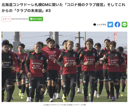This screenshot has width=129, height=107.
Task: Open the スポーツ category tag
Action: pyautogui.click(x=6, y=19)
